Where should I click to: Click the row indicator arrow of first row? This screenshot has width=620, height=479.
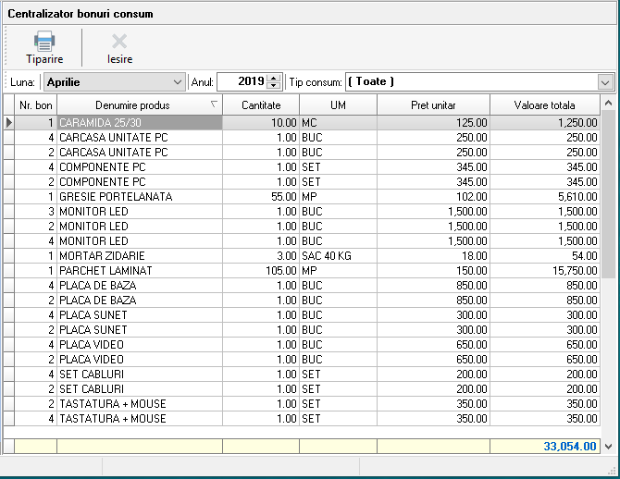coord(9,123)
